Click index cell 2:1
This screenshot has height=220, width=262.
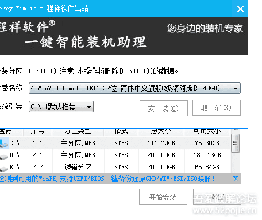37,155
